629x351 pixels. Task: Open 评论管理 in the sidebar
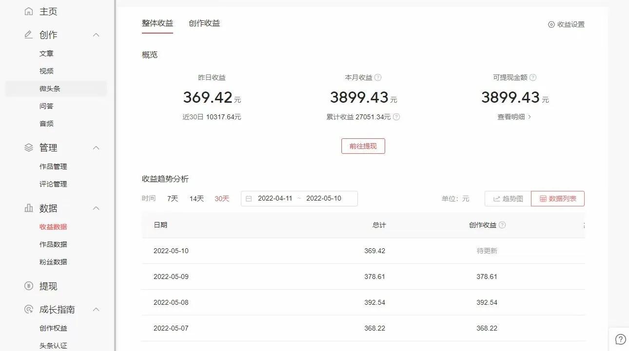(53, 184)
